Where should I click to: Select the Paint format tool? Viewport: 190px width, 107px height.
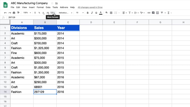tap(18, 13)
